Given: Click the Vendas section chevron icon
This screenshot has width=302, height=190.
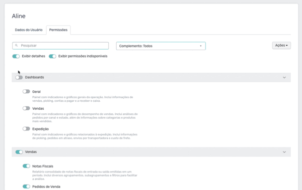Looking at the screenshot, I should [284, 152].
